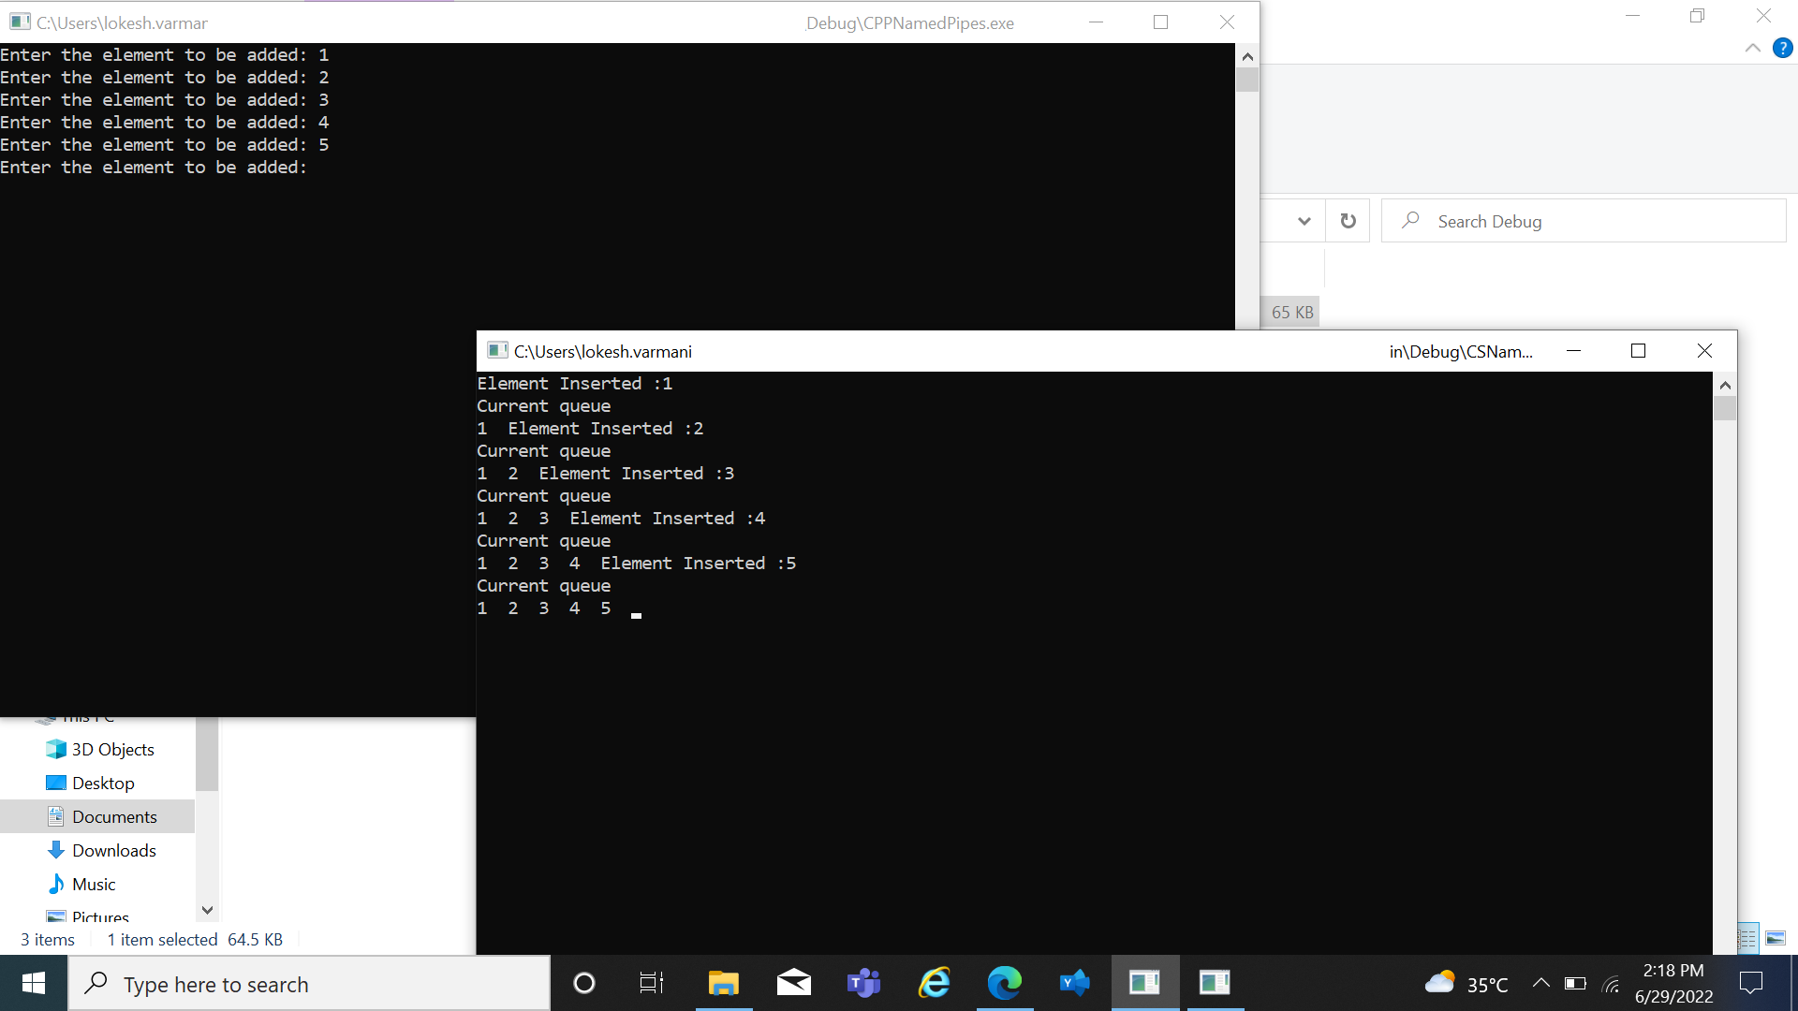
Task: Open File Explorer from the taskbar
Action: point(723,983)
